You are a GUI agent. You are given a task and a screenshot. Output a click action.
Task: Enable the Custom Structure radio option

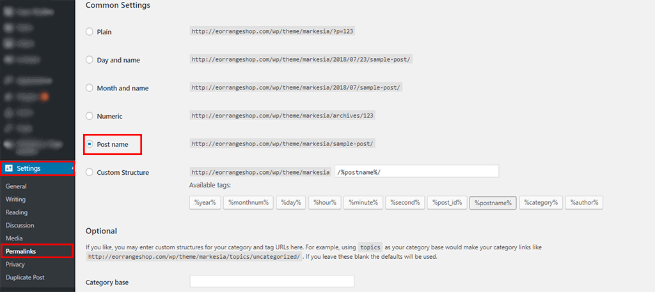[x=90, y=173]
